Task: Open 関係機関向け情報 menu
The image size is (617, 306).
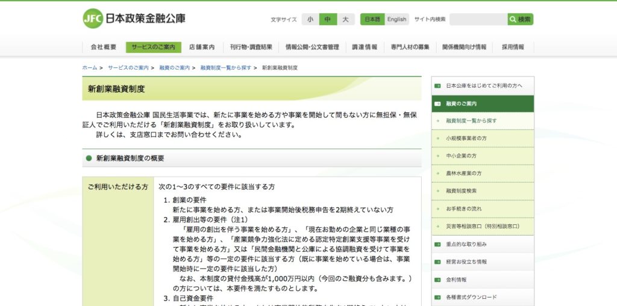Action: point(465,47)
